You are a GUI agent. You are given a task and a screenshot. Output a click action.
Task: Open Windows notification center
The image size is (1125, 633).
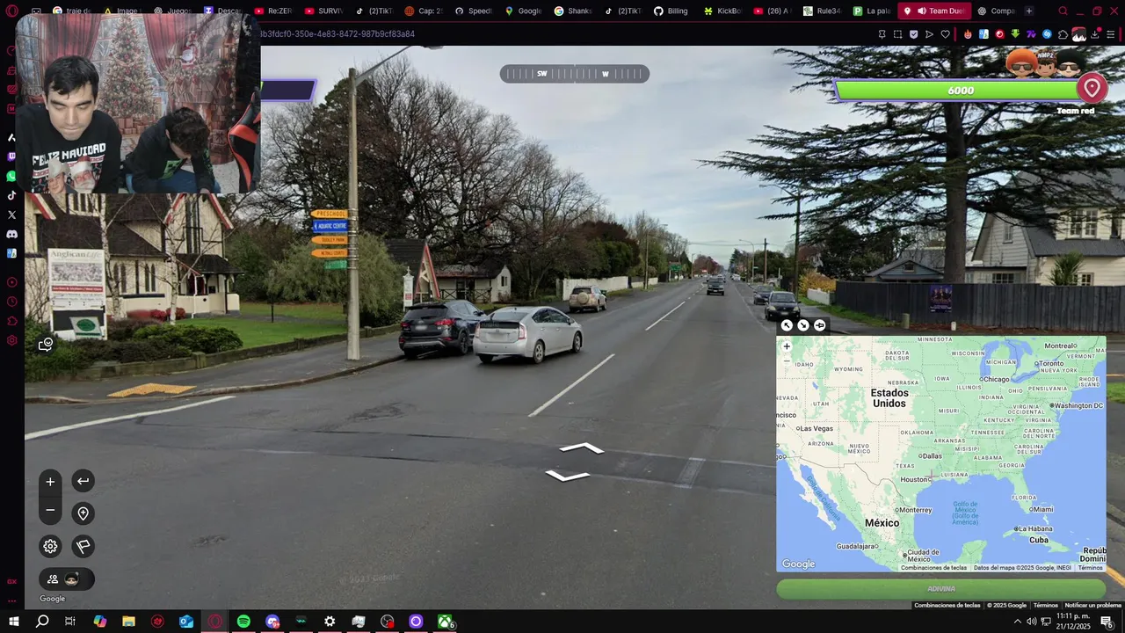[1107, 622]
